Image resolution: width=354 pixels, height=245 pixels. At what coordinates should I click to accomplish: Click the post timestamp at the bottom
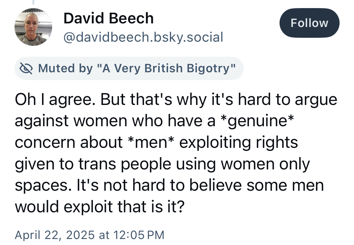coord(89,234)
